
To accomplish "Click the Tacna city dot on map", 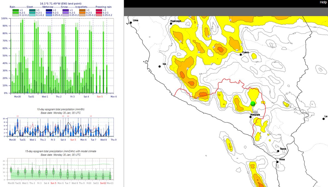I will [x=278, y=151].
